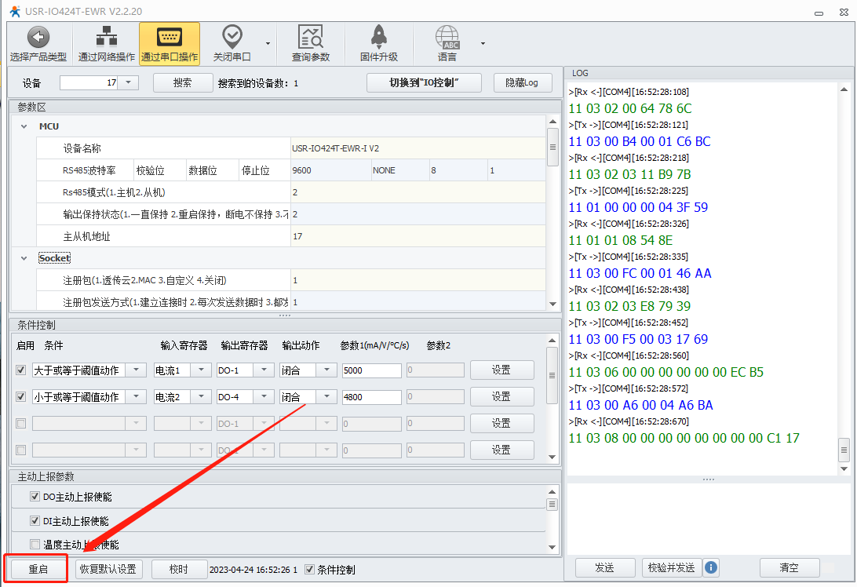Collapse the Socket parameter group
The height and width of the screenshot is (587, 857).
tap(24, 258)
